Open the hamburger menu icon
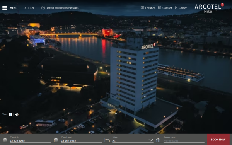This screenshot has width=232, height=145. pos(5,8)
